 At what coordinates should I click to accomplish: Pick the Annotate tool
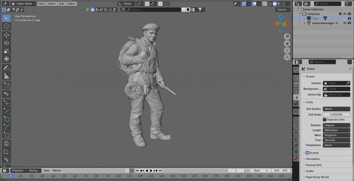tap(6, 68)
